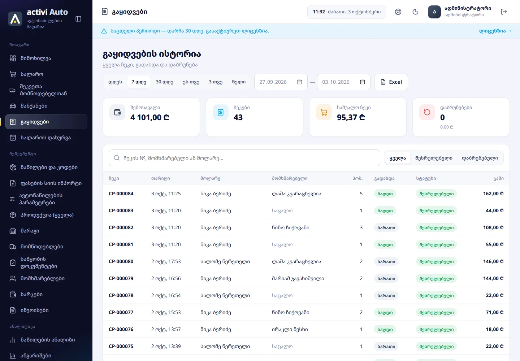Select the დღეს period tab

pos(115,82)
